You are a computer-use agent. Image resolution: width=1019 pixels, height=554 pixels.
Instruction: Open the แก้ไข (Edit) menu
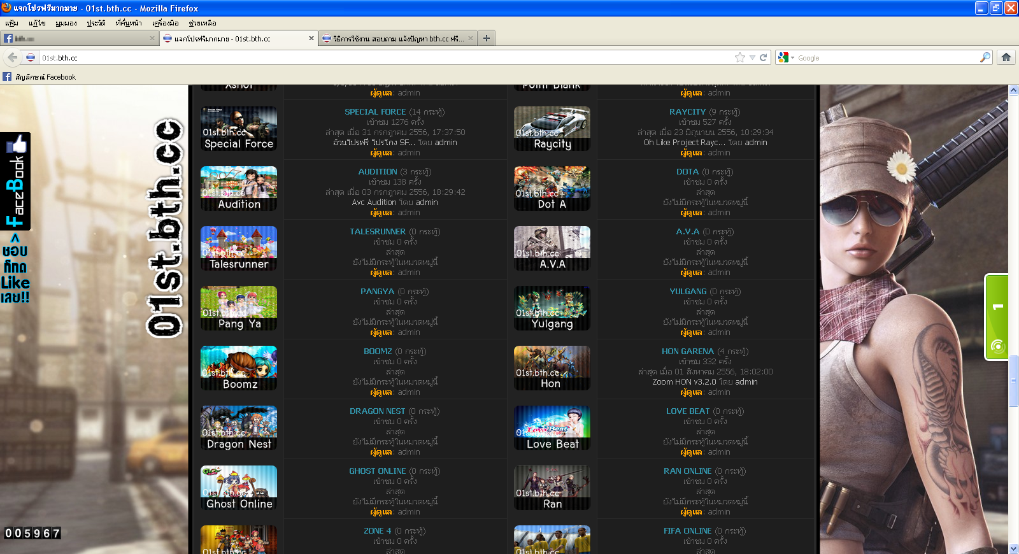tap(37, 23)
